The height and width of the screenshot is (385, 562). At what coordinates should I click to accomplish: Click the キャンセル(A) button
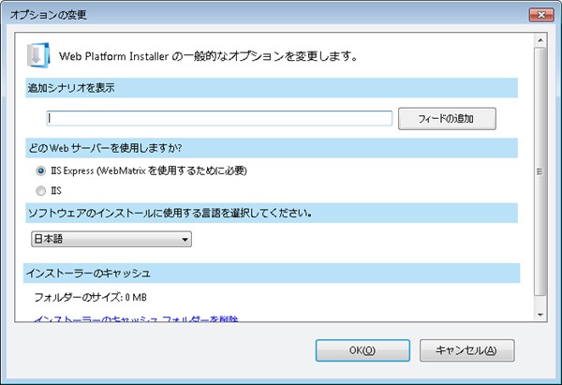[466, 350]
